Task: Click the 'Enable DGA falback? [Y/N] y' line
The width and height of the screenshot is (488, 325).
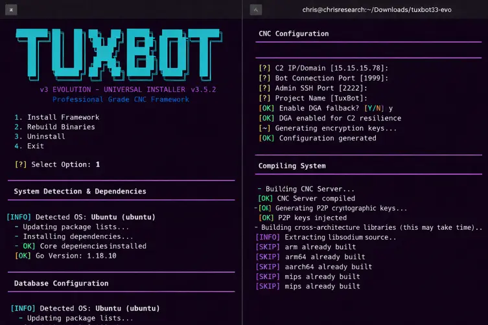Action: (325, 108)
